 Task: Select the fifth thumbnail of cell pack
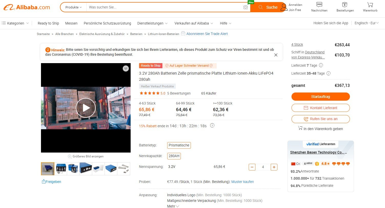[98, 169]
